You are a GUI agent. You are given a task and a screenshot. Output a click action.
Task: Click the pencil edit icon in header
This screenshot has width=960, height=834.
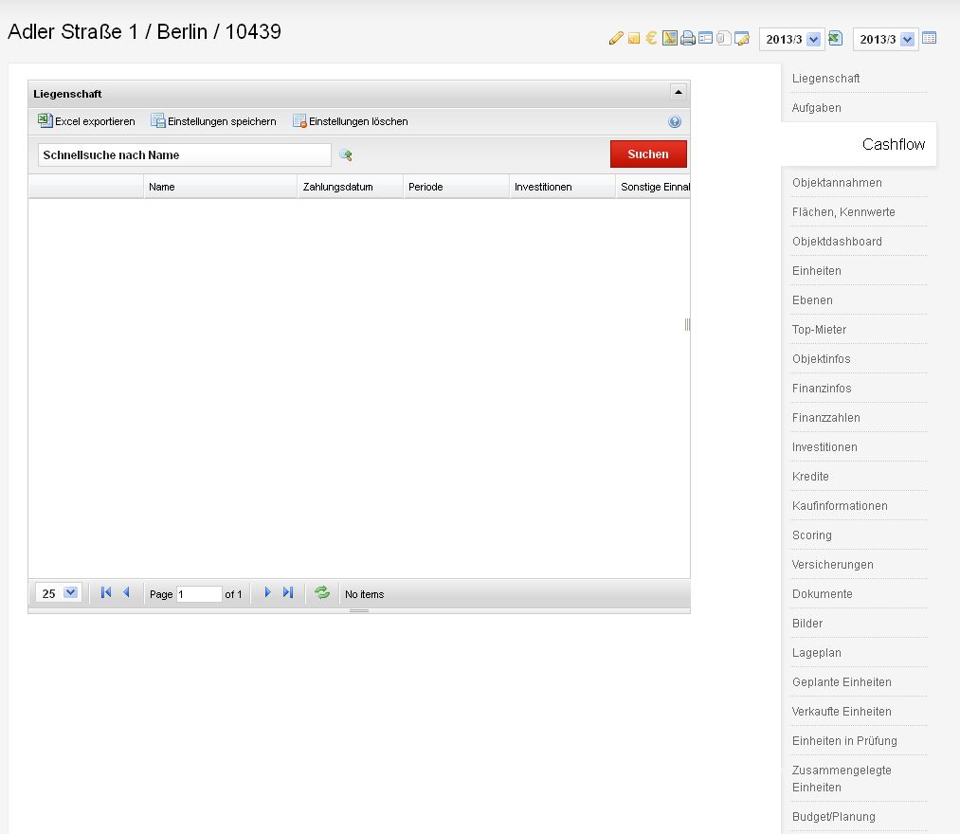pyautogui.click(x=616, y=39)
